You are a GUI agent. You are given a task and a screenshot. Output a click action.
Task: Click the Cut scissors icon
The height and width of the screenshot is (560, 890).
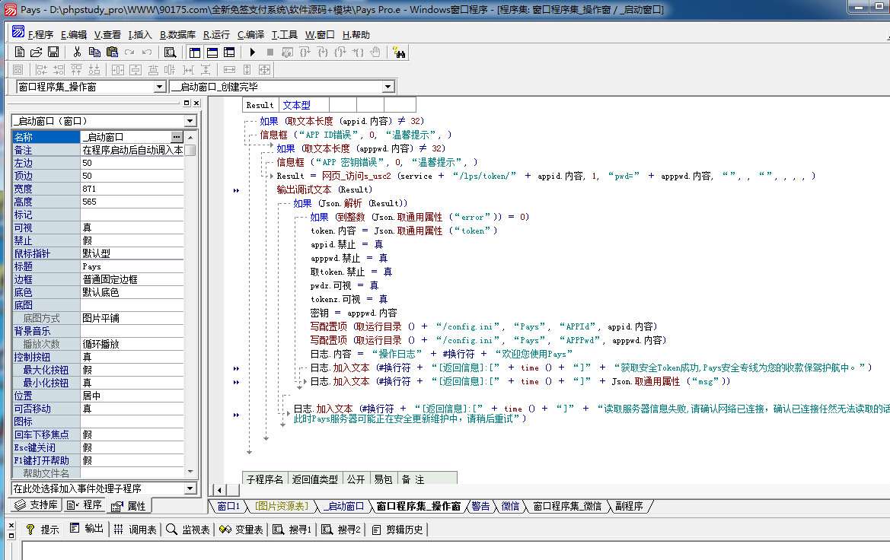coord(77,52)
